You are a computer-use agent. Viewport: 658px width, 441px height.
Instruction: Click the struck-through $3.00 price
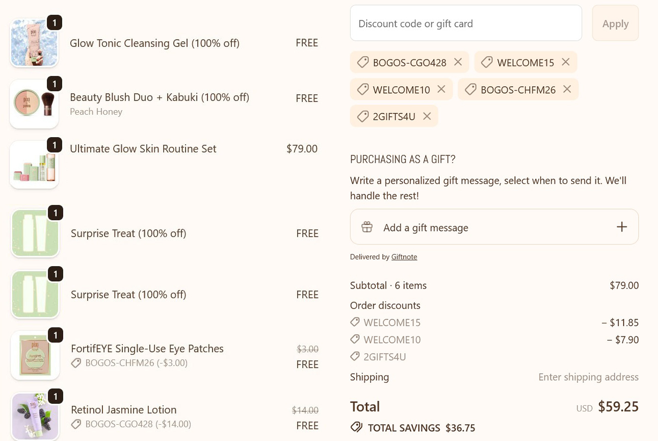[308, 349]
